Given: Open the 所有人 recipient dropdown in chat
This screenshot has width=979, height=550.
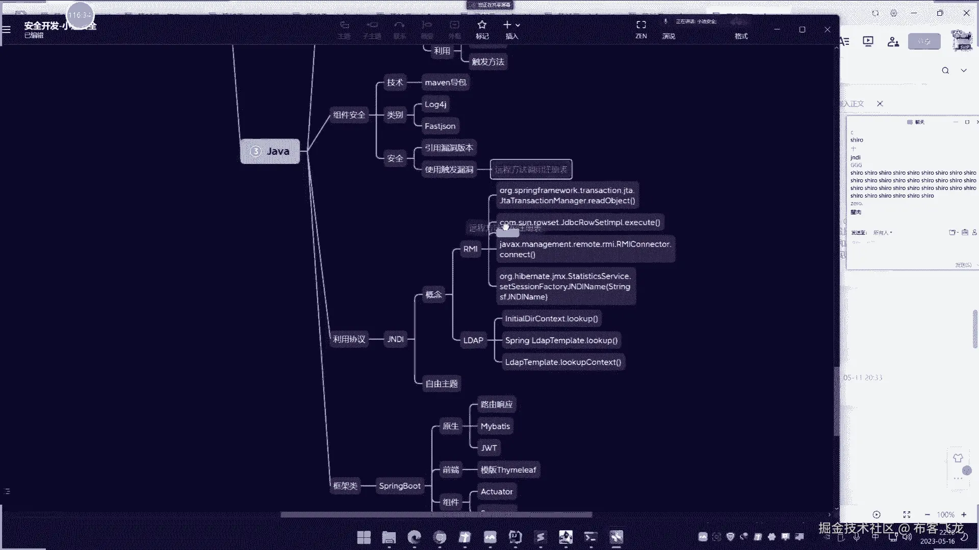Looking at the screenshot, I should [x=883, y=233].
